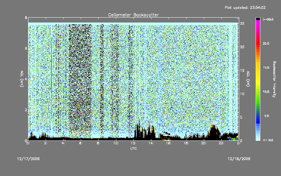The image size is (281, 176).
Task: Click the '18:' hour label on x-axis
Action: pyautogui.click(x=187, y=143)
